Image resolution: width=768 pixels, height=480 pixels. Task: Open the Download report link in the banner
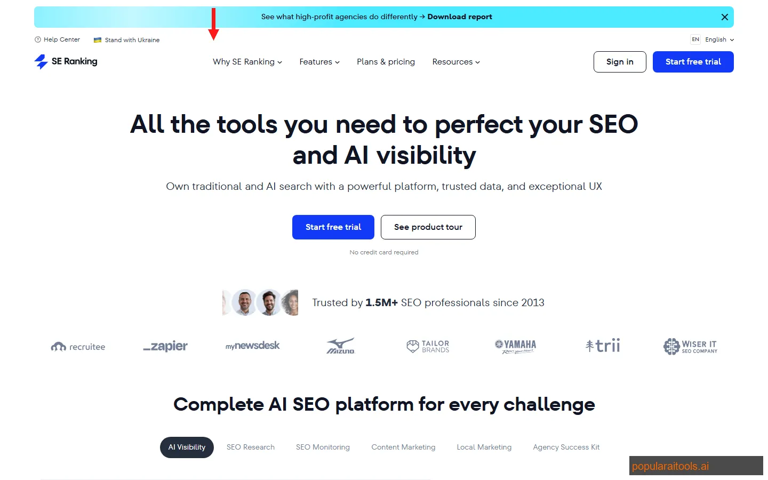[460, 17]
